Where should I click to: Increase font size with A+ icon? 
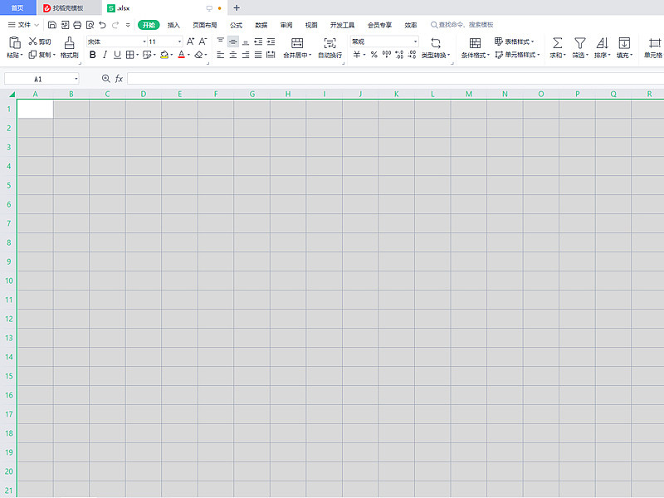click(191, 41)
